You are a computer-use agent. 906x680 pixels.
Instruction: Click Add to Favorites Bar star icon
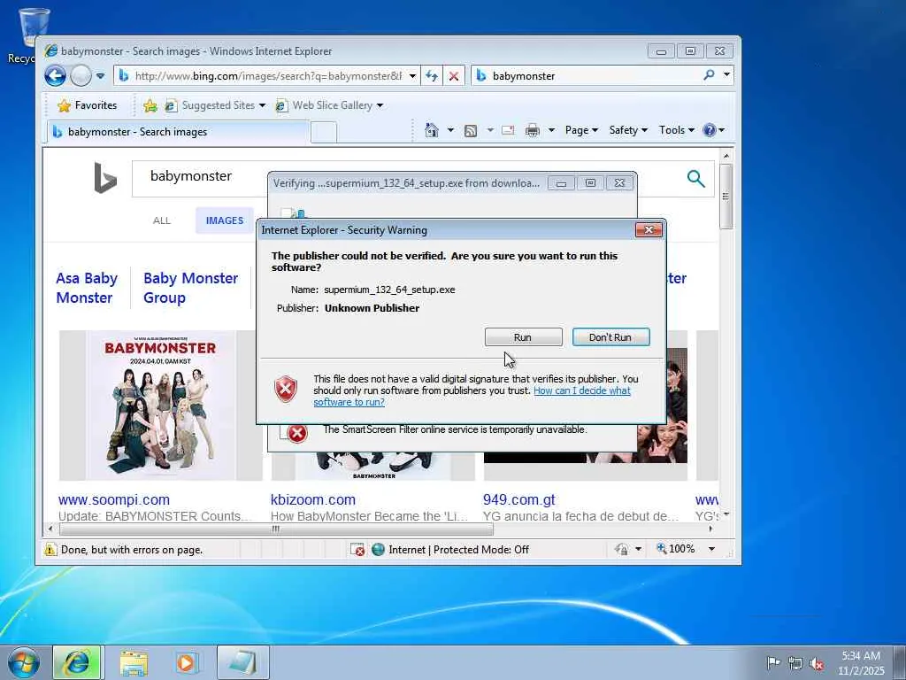[150, 105]
